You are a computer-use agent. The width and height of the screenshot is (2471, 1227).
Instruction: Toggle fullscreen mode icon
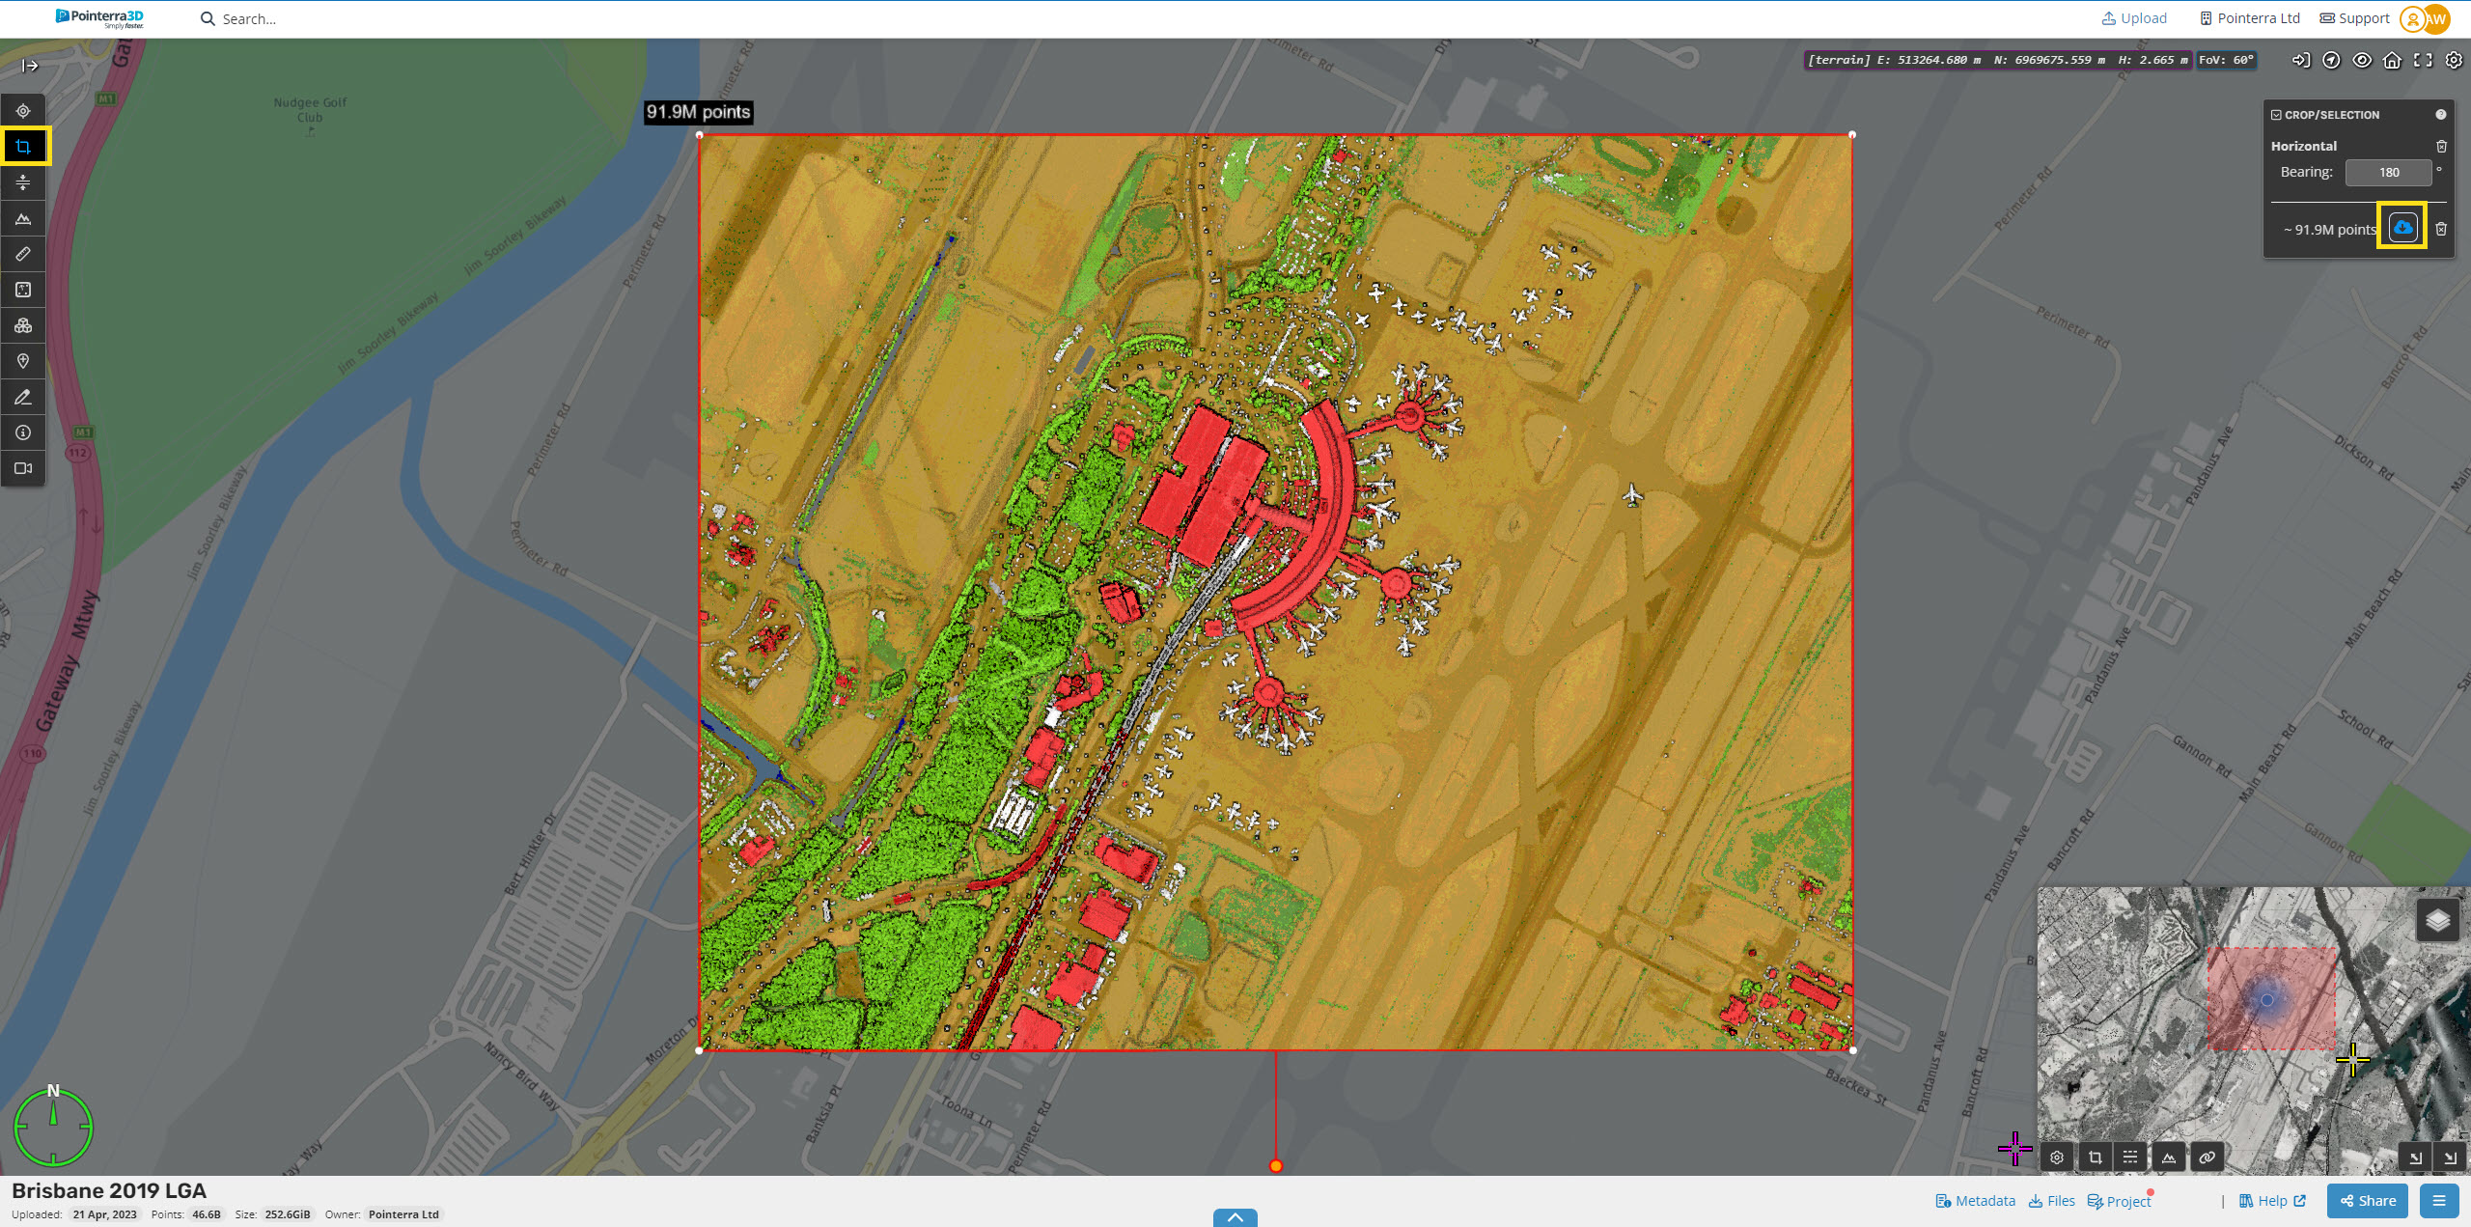pyautogui.click(x=2423, y=60)
